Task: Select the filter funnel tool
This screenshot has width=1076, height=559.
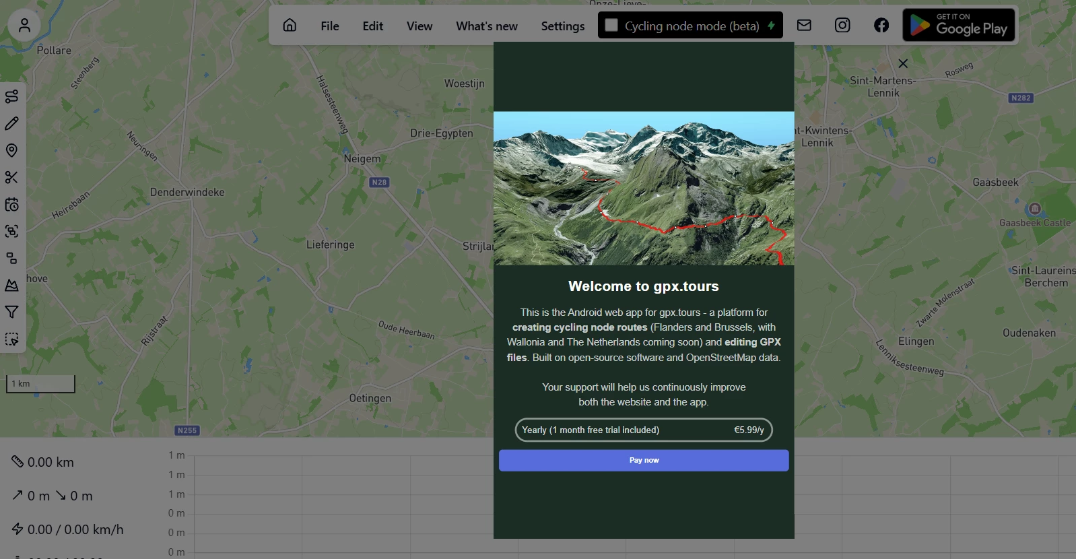Action: (x=11, y=313)
